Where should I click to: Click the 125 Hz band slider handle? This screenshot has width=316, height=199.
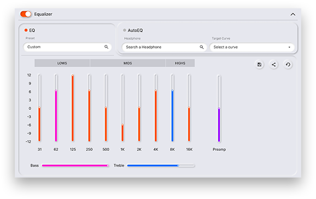tap(73, 75)
